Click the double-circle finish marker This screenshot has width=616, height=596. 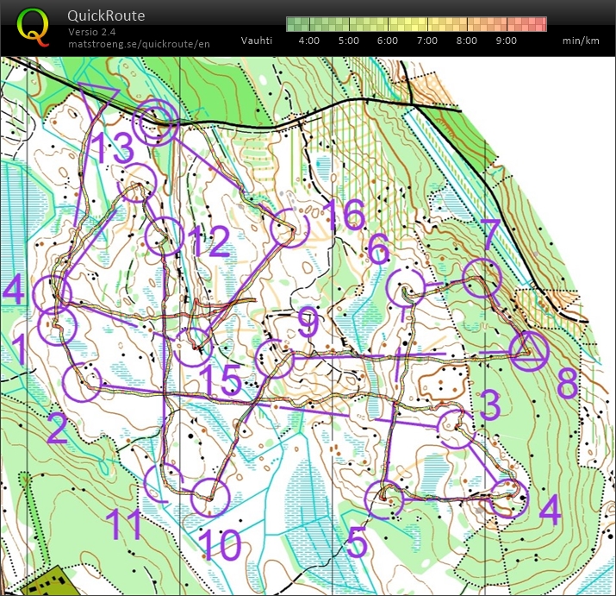click(157, 122)
